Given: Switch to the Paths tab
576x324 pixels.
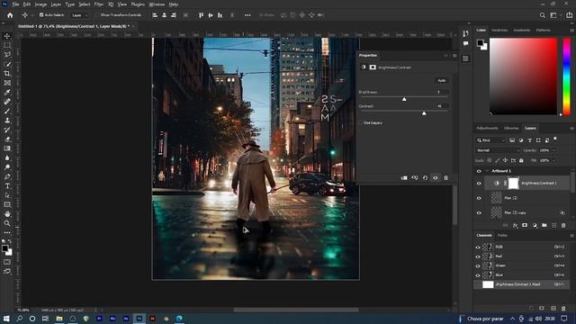Looking at the screenshot, I should tap(502, 236).
